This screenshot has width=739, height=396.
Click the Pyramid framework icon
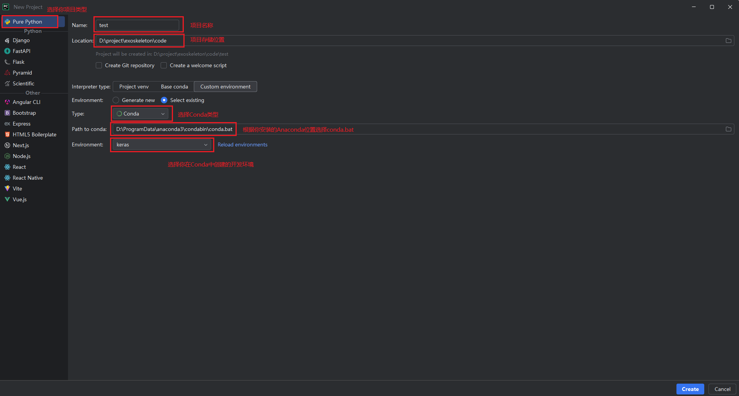7,73
